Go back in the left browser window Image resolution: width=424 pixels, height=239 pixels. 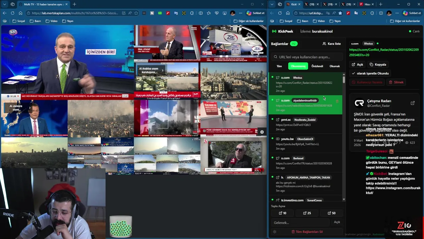click(x=4, y=13)
